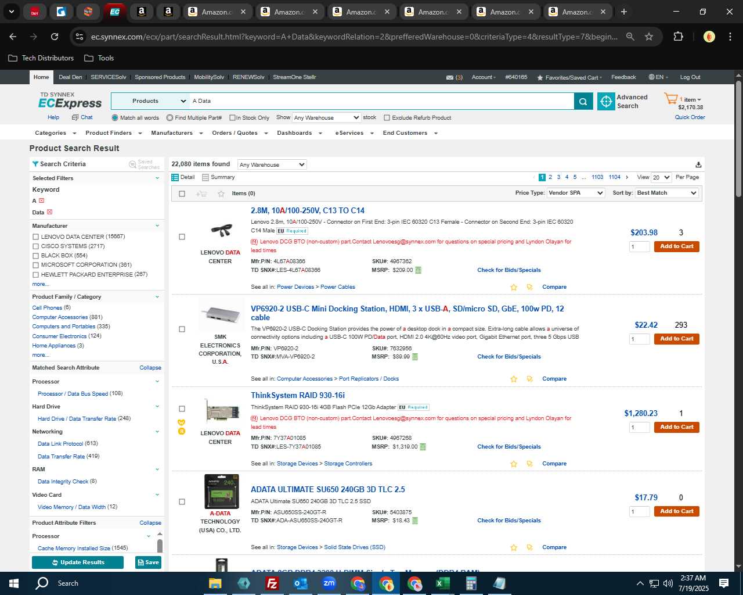Open Advanced Search target icon

coord(606,101)
